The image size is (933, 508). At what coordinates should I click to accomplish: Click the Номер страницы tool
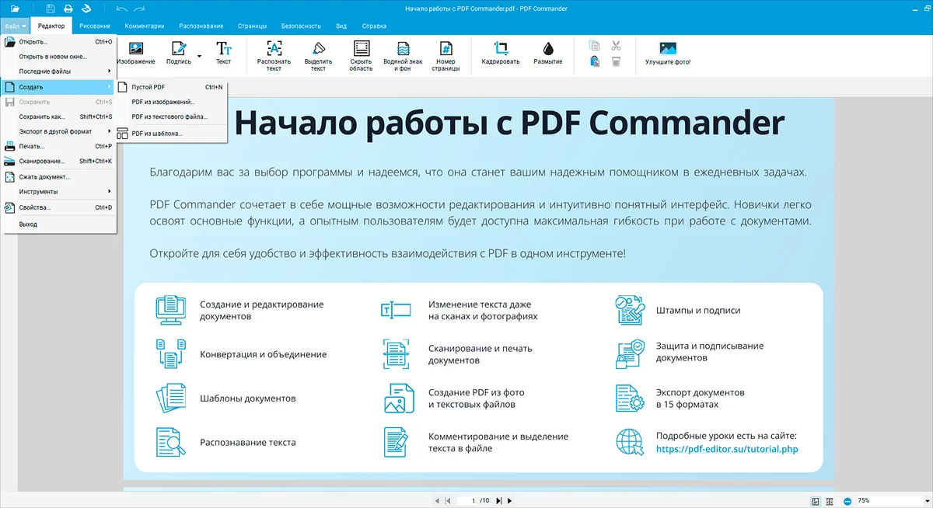pyautogui.click(x=446, y=56)
